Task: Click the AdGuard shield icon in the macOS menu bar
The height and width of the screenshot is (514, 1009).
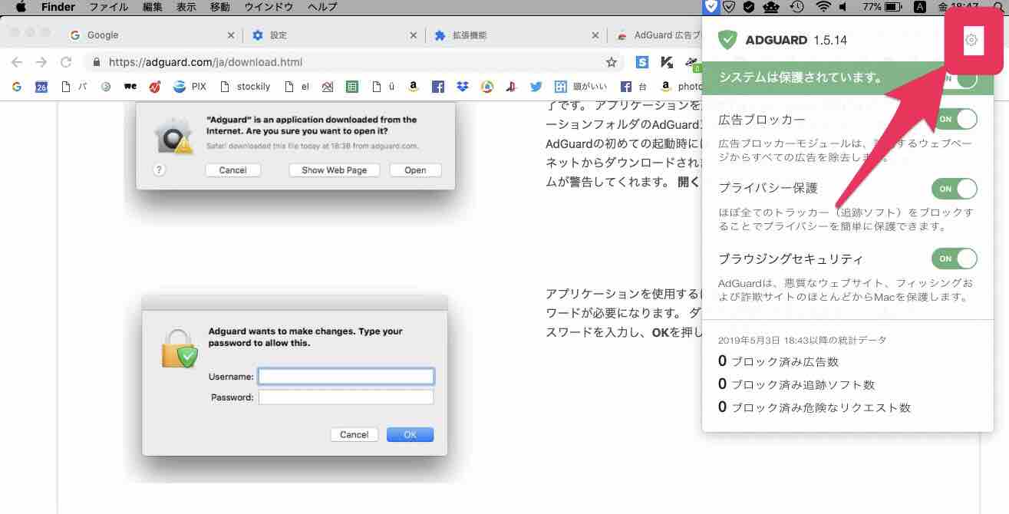Action: (x=711, y=7)
